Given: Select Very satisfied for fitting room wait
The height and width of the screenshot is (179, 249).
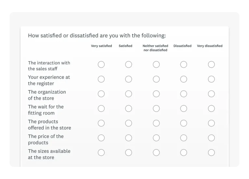Looking at the screenshot, I should (101, 109).
